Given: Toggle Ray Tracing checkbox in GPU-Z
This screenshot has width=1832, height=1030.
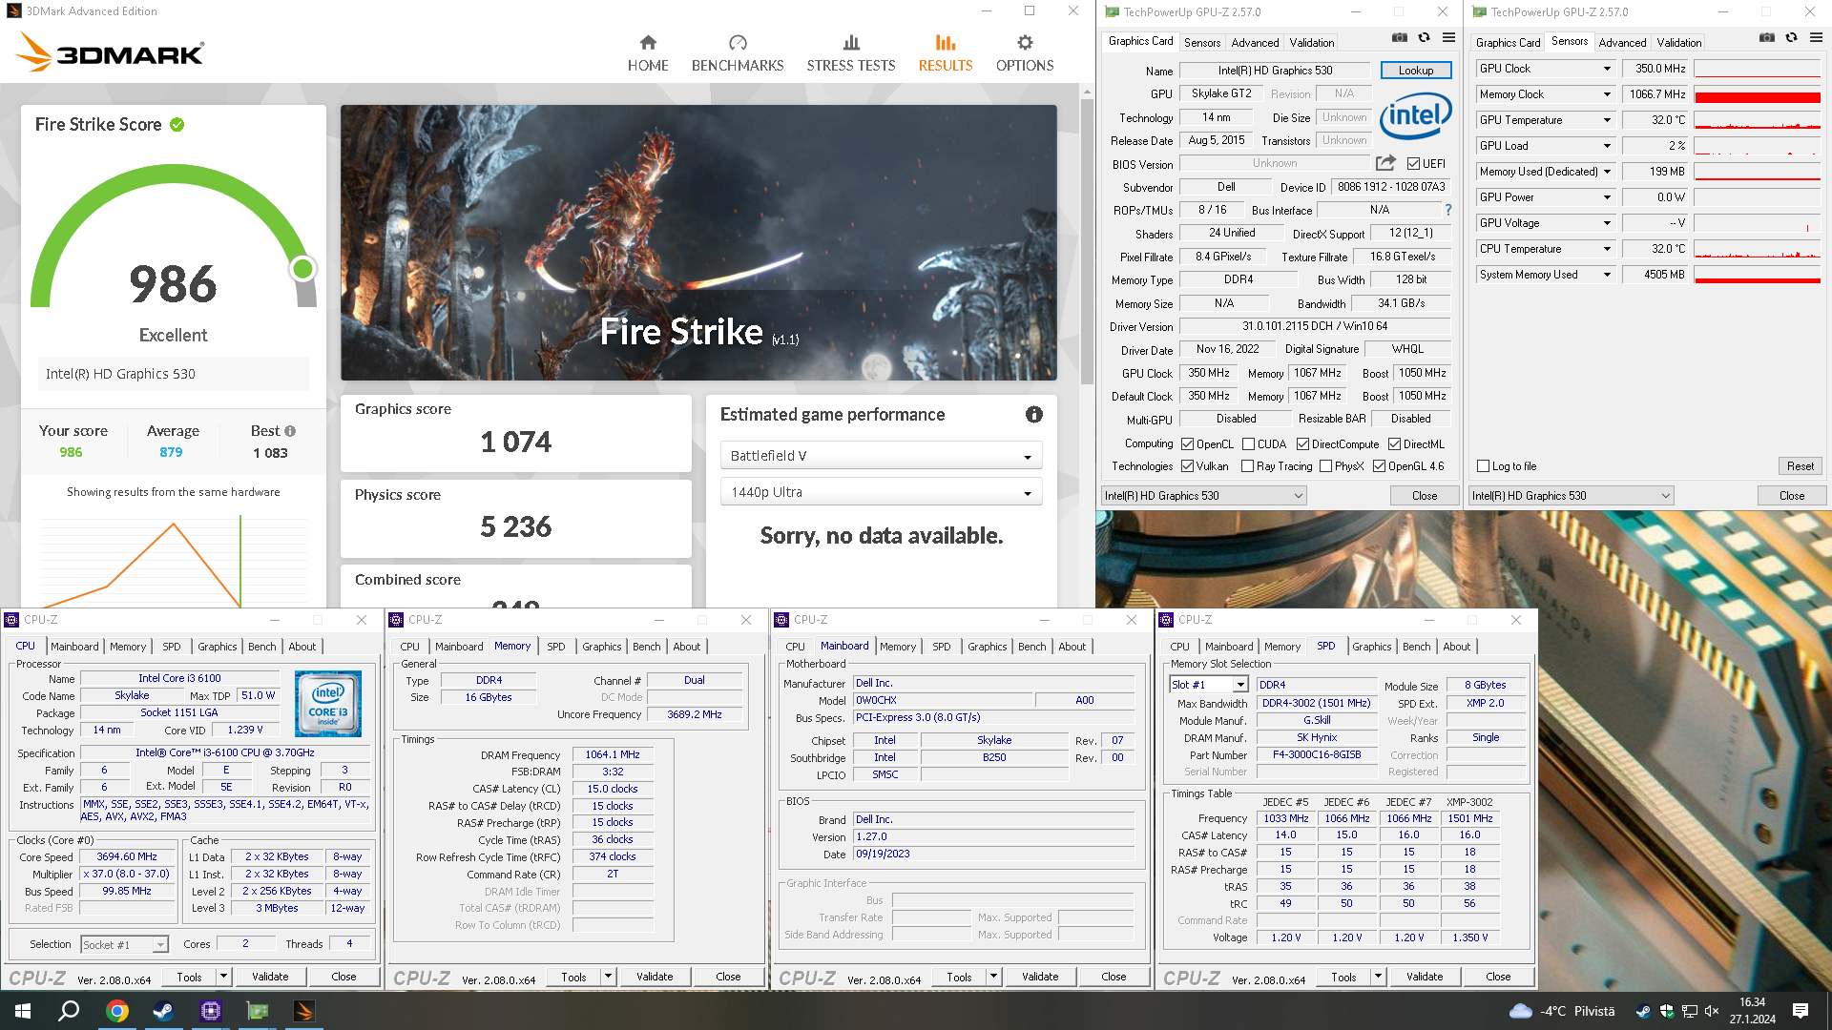Looking at the screenshot, I should 1247,466.
